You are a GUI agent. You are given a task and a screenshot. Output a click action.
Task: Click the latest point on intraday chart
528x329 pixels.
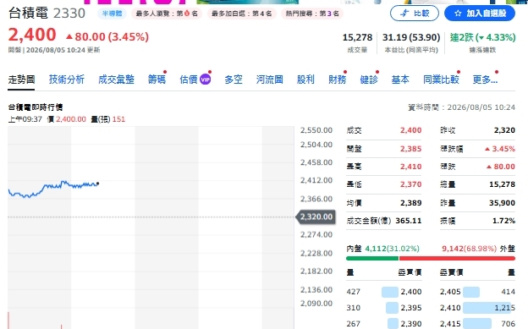pyautogui.click(x=97, y=184)
